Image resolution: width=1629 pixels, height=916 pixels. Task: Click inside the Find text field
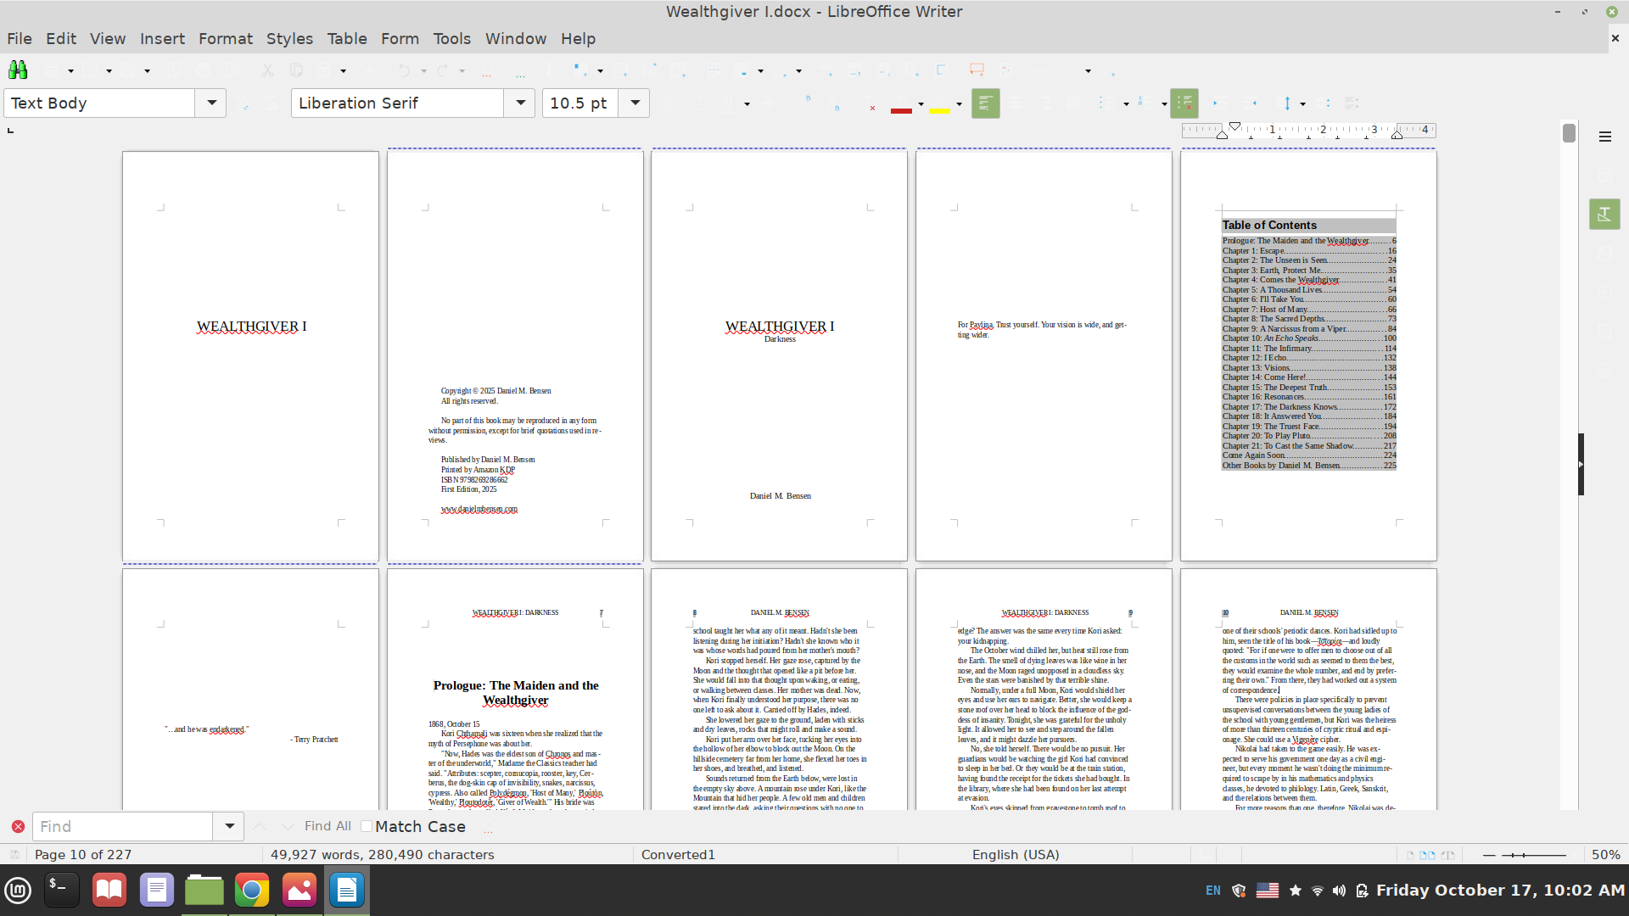point(123,826)
